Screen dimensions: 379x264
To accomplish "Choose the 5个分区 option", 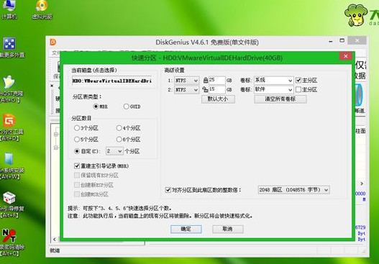I will click(x=77, y=140).
